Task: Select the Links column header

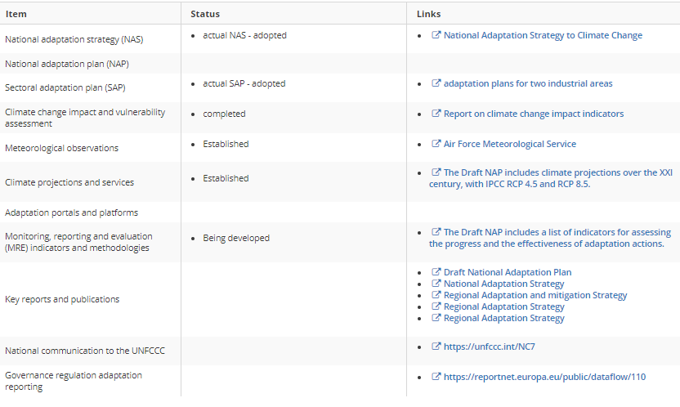Action: tap(428, 14)
